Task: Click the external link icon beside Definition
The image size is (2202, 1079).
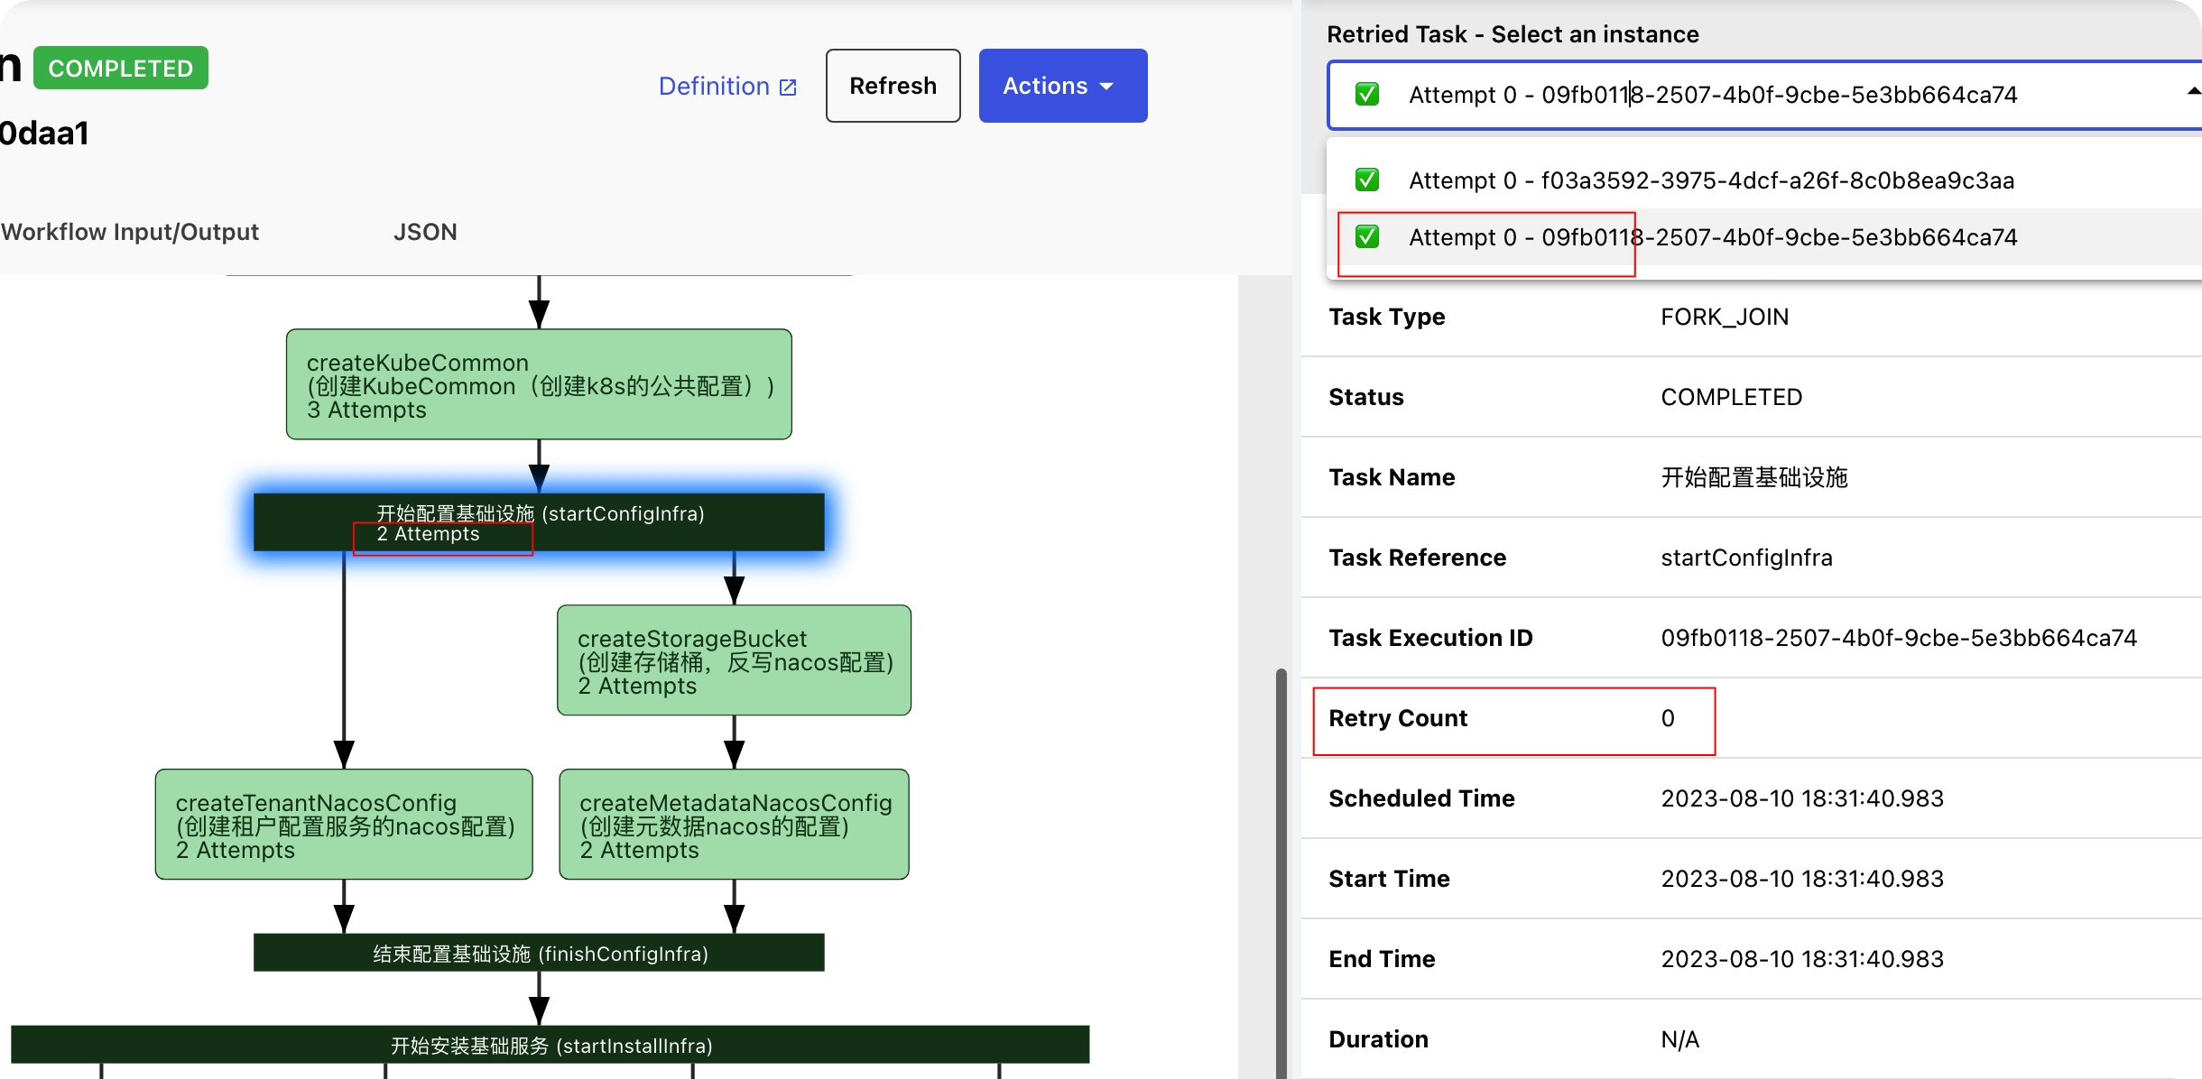Action: click(x=788, y=88)
